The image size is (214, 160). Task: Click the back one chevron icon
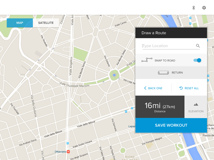click(145, 88)
